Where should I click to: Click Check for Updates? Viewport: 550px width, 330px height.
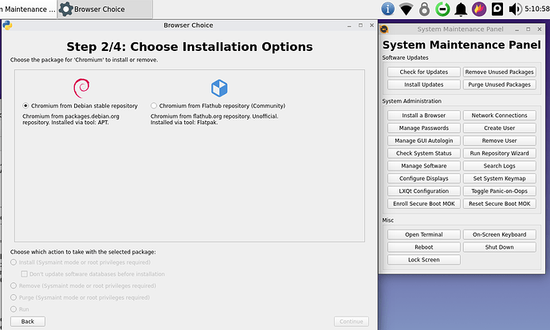[x=424, y=72]
